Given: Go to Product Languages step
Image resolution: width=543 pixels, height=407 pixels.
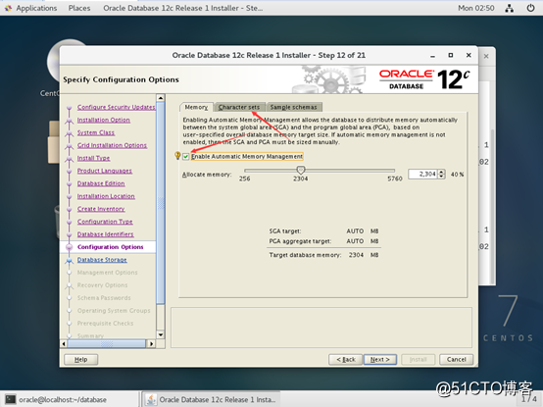Looking at the screenshot, I should 105,171.
